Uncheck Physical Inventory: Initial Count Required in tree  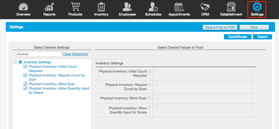click(25, 67)
